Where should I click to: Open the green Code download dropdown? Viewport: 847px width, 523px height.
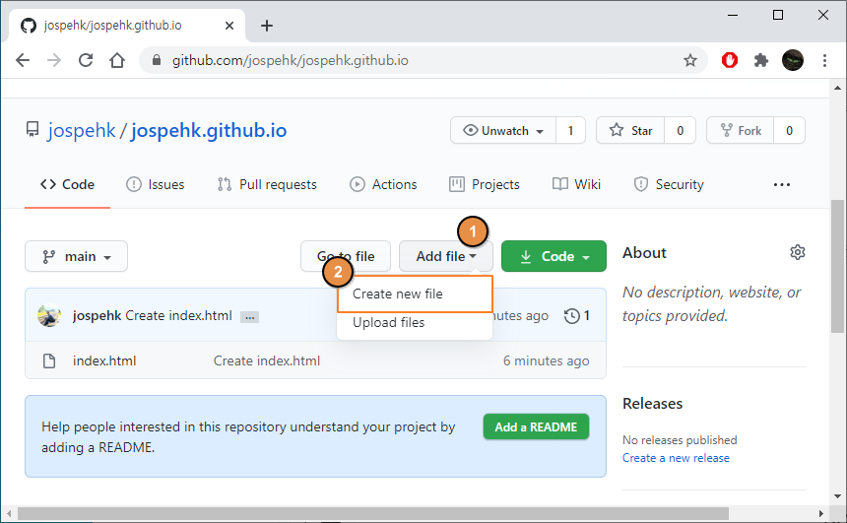pyautogui.click(x=554, y=256)
